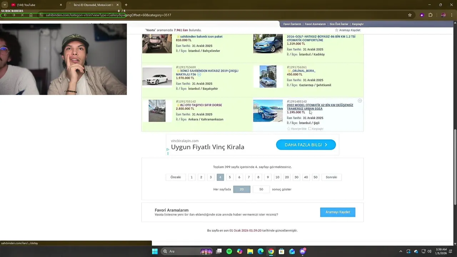Open the İkinci Sahibinden Hatasız 2019 F36 listing
The width and height of the screenshot is (457, 257).
pos(207,73)
